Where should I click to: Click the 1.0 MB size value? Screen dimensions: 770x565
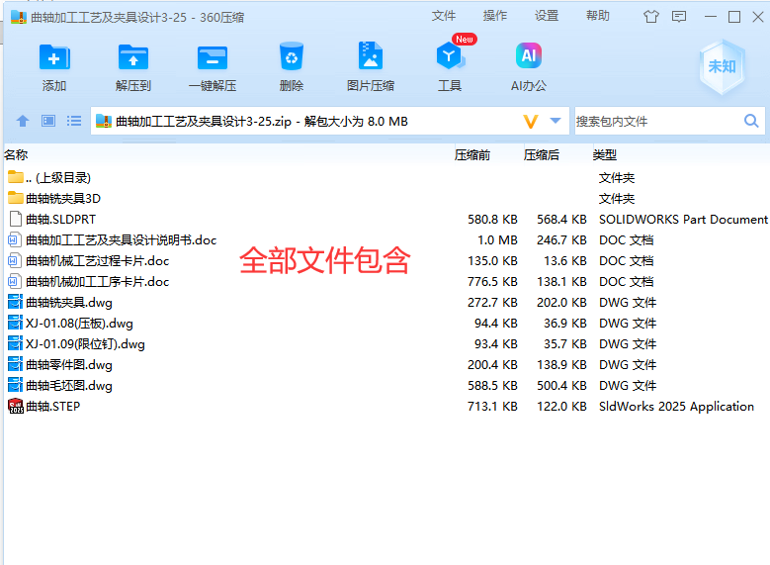497,240
